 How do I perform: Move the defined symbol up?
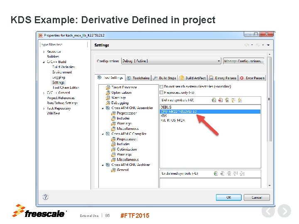pyautogui.click(x=233, y=100)
